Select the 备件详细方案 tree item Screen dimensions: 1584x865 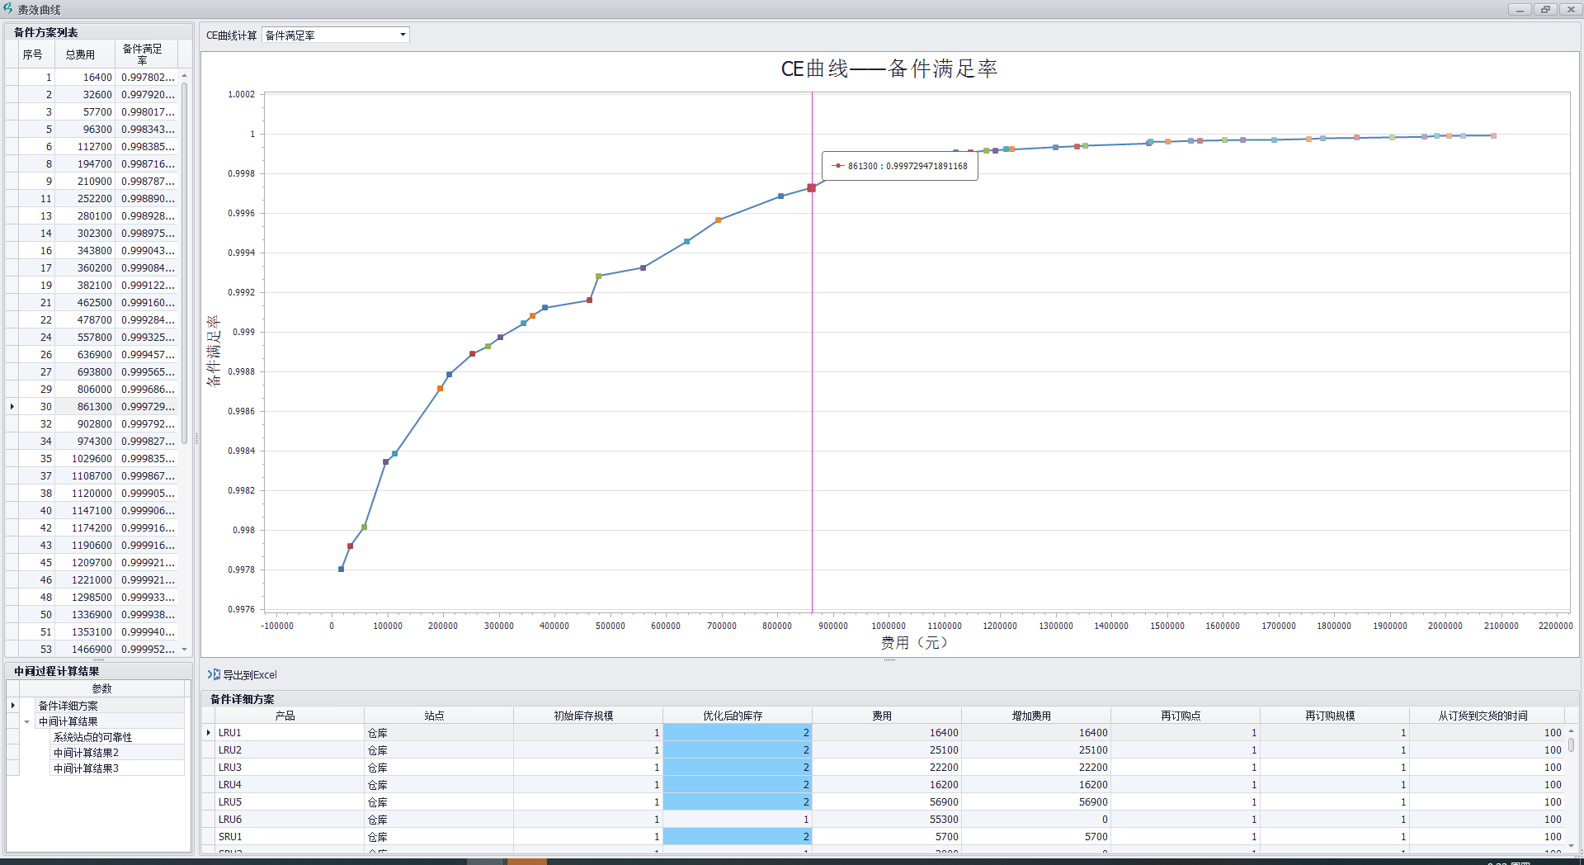pyautogui.click(x=68, y=706)
